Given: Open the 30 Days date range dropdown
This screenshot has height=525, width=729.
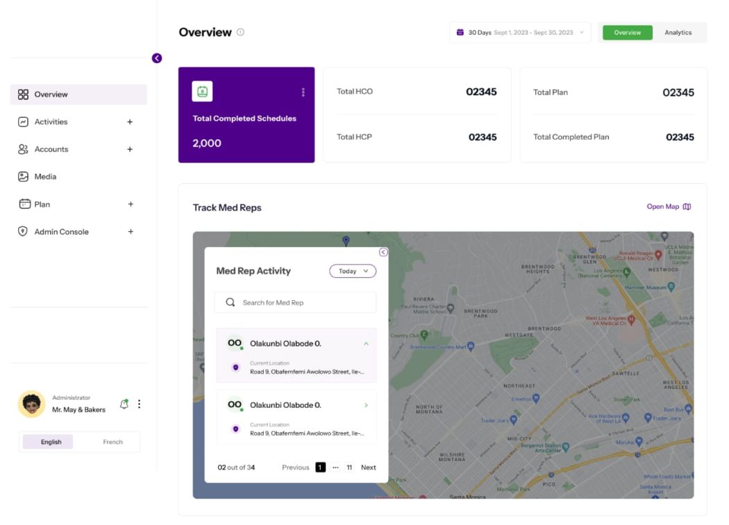Looking at the screenshot, I should (581, 32).
